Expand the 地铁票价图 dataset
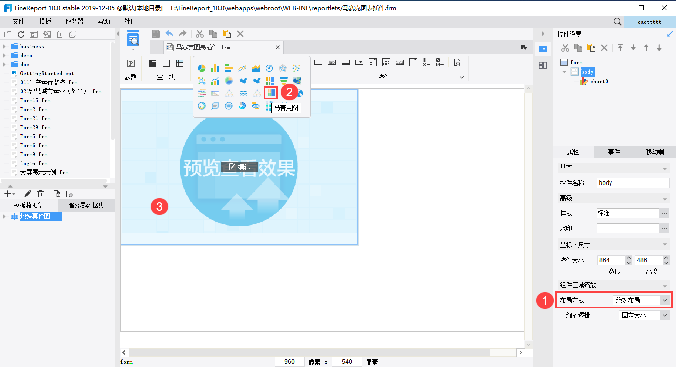The height and width of the screenshot is (367, 676). pos(4,216)
